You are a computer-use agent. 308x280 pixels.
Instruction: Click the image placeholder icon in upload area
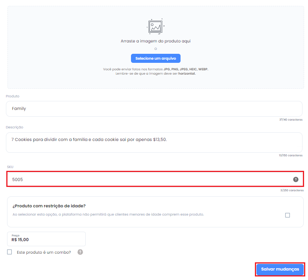[155, 26]
